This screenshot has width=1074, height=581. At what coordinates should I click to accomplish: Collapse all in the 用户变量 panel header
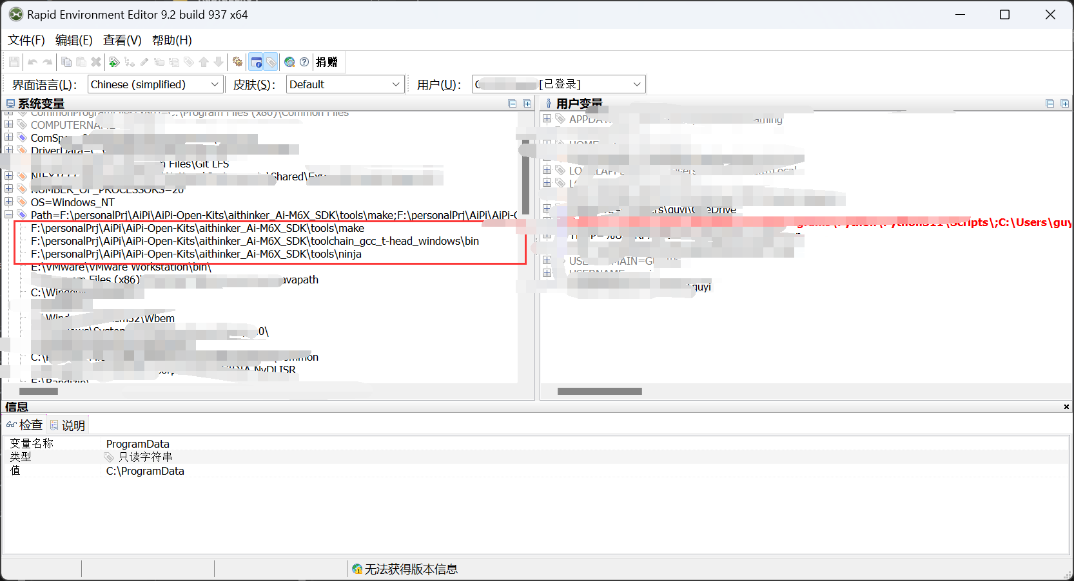click(x=1050, y=104)
